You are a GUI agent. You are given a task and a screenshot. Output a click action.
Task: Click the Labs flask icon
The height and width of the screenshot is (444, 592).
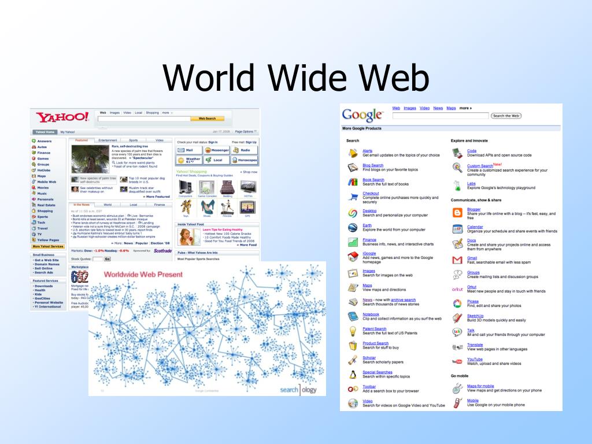point(457,186)
